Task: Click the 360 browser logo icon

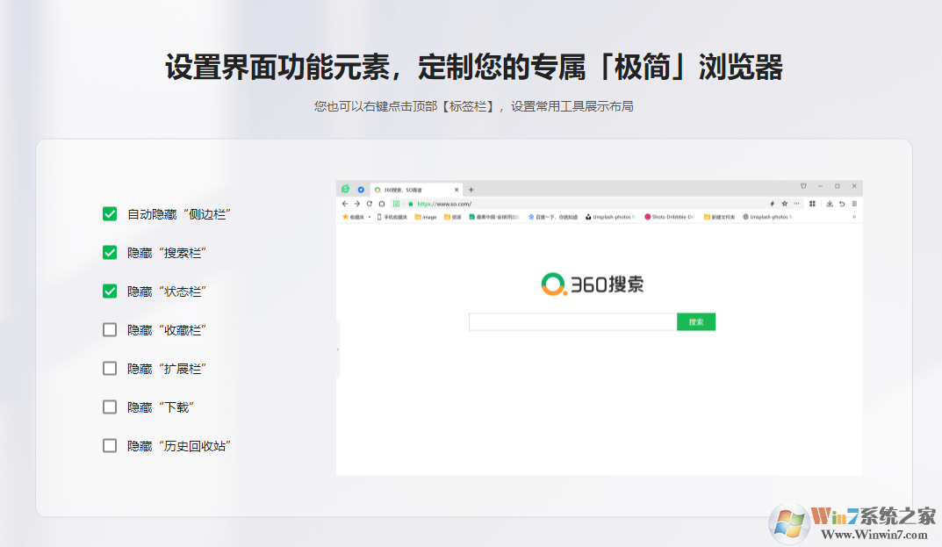Action: (343, 189)
